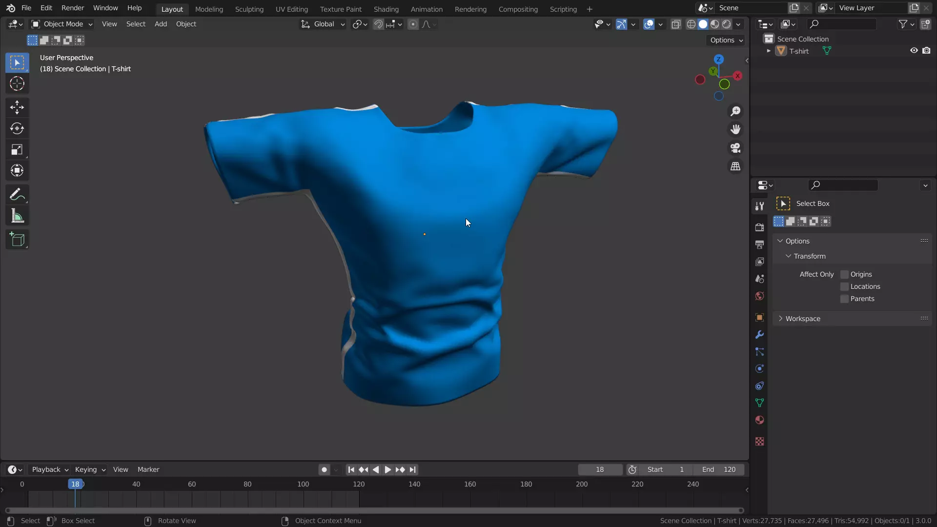Switch to the UV Editing workspace tab

pyautogui.click(x=292, y=9)
